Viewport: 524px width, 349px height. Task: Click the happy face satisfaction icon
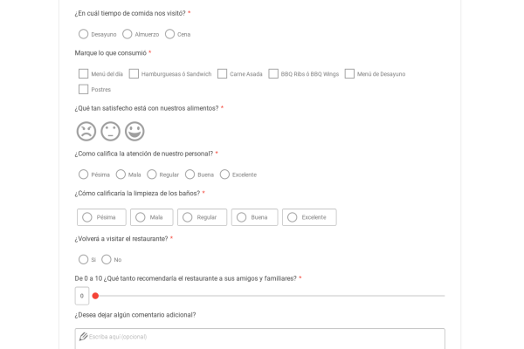coord(134,131)
